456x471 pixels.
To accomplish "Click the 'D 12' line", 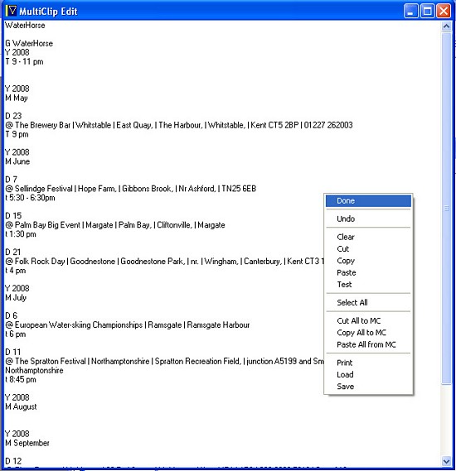I will 13,461.
